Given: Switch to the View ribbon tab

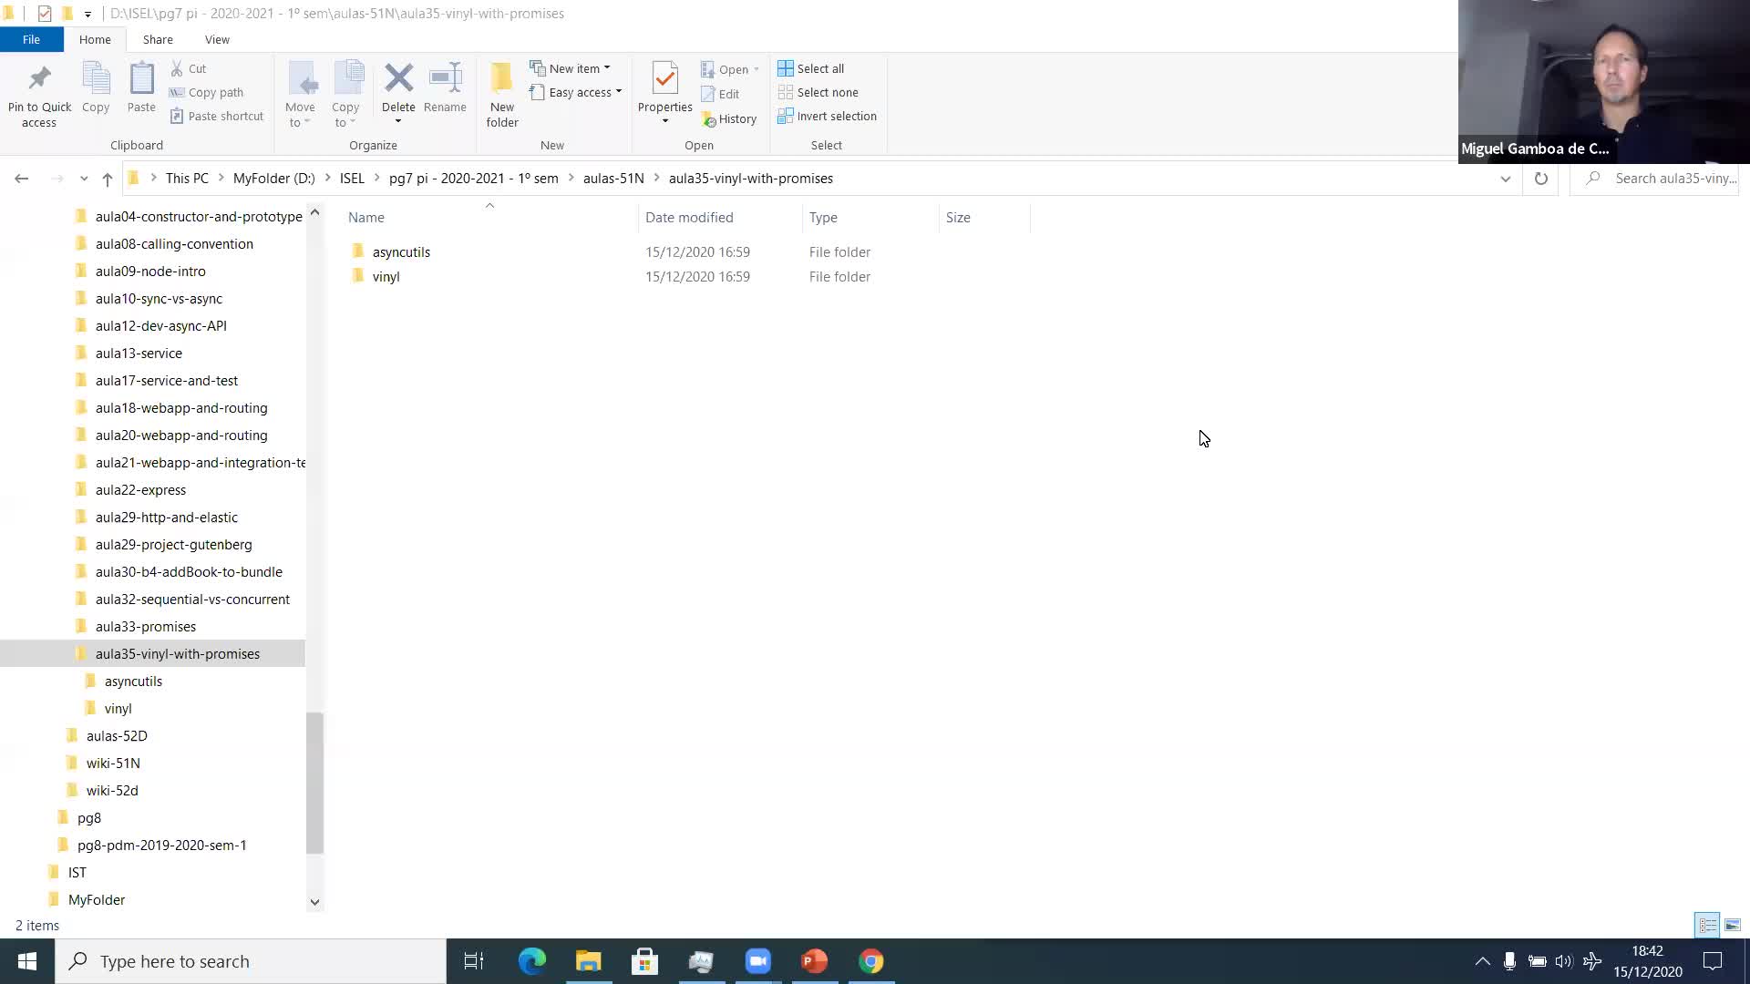Looking at the screenshot, I should click(217, 39).
